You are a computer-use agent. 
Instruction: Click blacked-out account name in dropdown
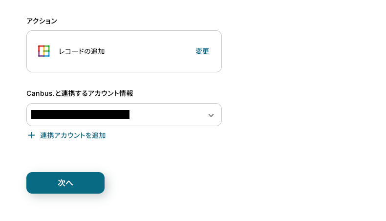[x=80, y=114]
